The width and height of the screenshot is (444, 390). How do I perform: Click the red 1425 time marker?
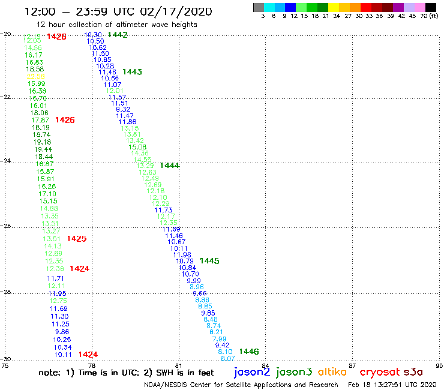77,239
